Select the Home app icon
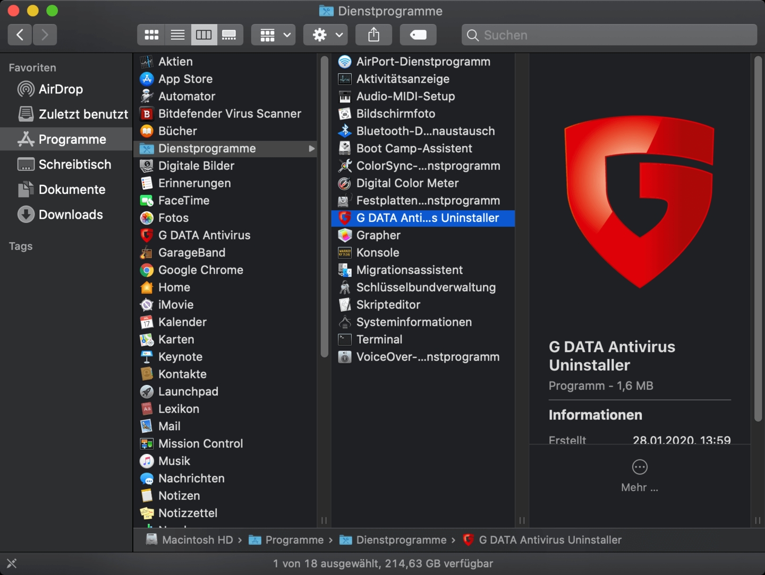 (147, 287)
